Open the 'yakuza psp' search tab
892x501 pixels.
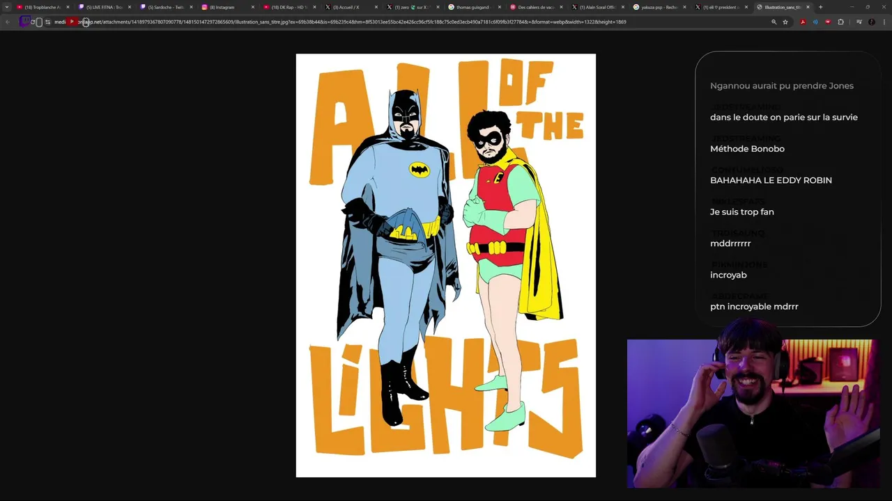tap(658, 7)
